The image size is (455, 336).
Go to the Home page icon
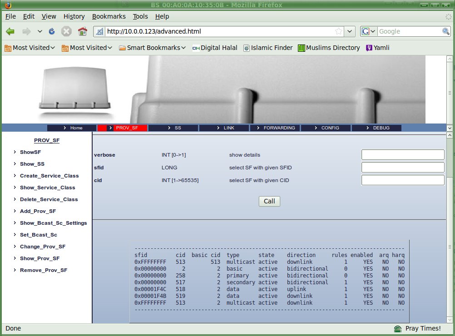pyautogui.click(x=82, y=31)
